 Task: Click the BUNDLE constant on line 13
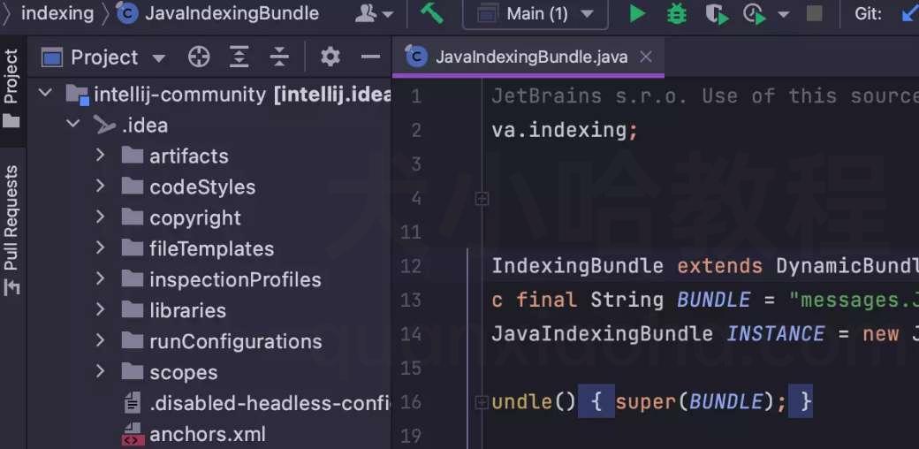click(x=714, y=301)
